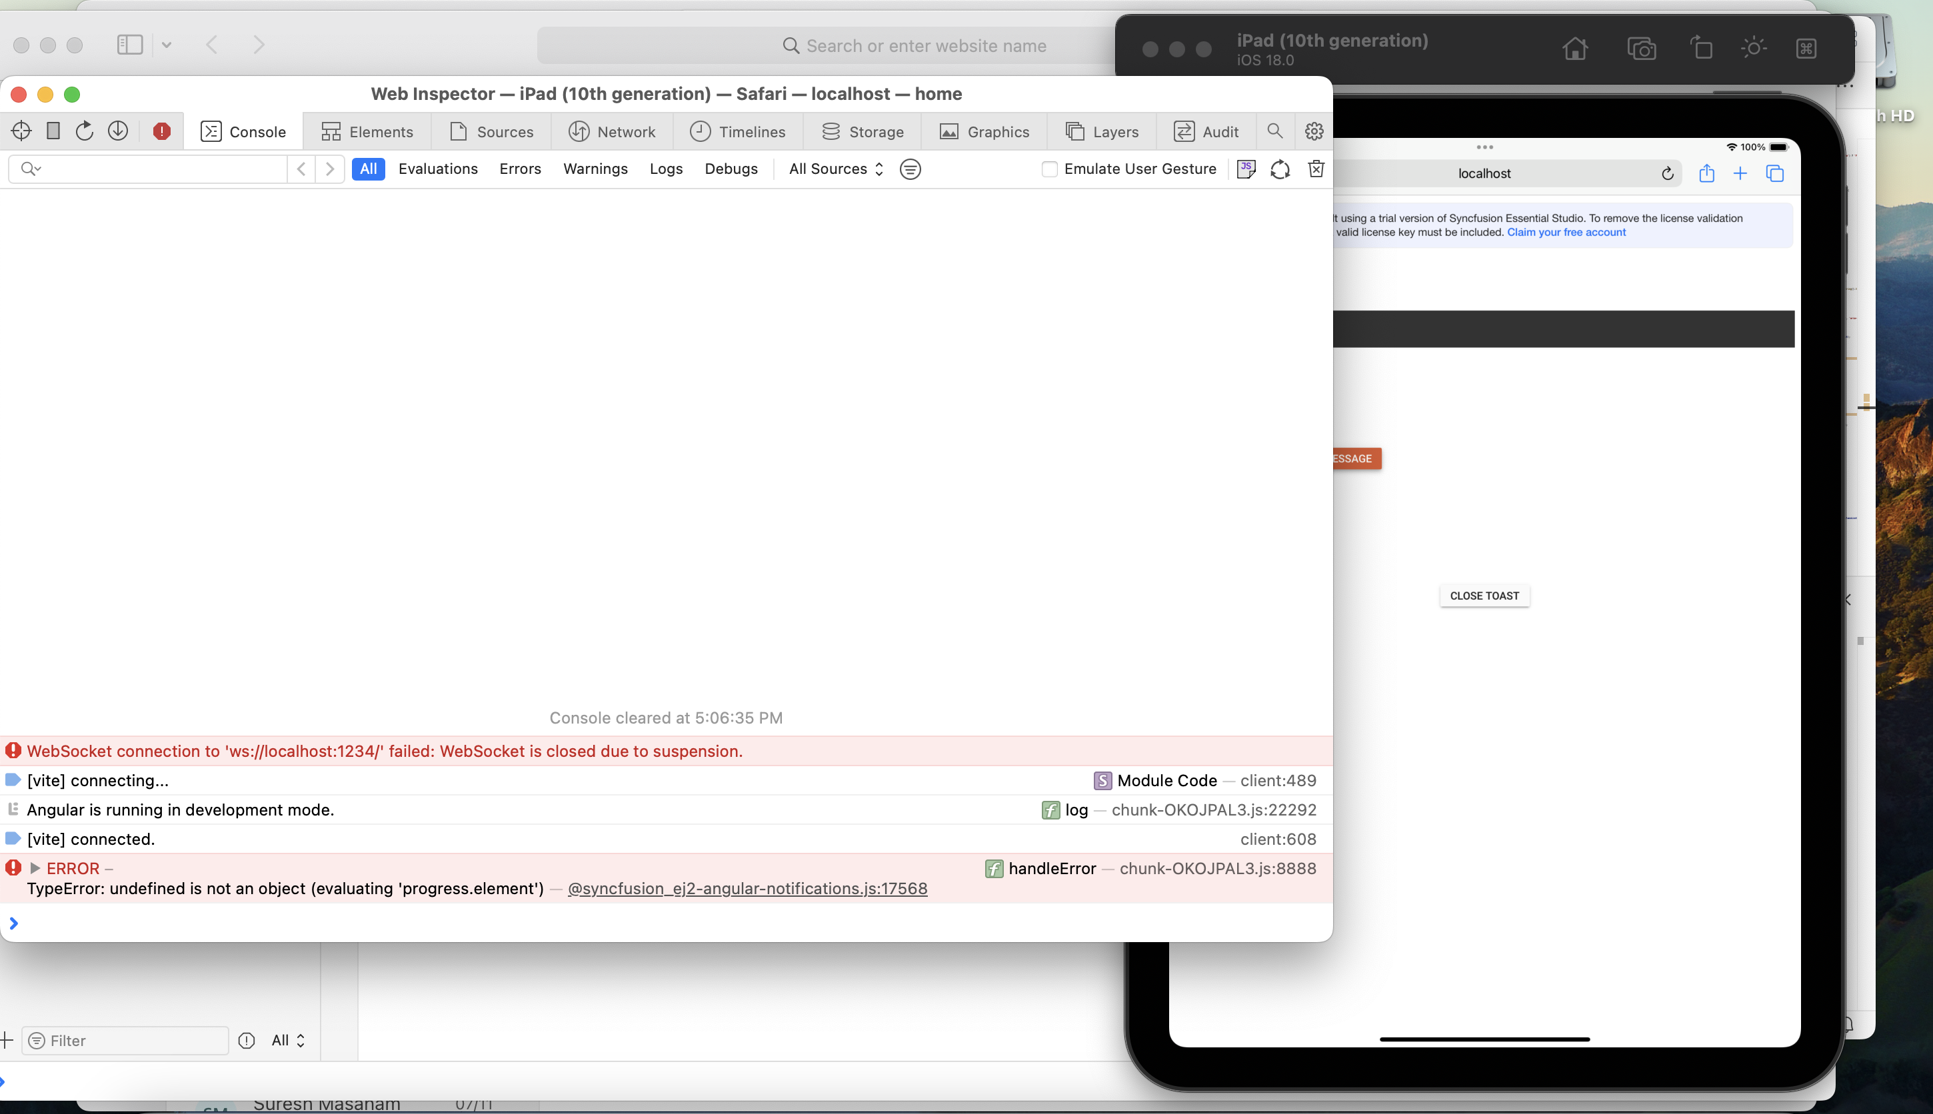The width and height of the screenshot is (1933, 1114).
Task: Click 'Claim your free account' link
Action: (1566, 233)
